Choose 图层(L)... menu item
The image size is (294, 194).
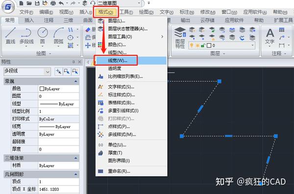(x=131, y=21)
